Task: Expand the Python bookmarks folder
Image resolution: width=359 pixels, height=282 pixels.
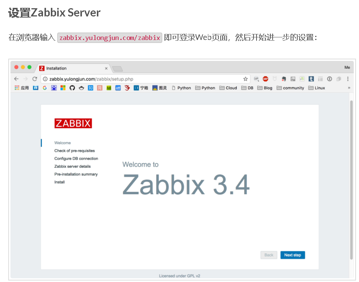Action: pyautogui.click(x=205, y=88)
